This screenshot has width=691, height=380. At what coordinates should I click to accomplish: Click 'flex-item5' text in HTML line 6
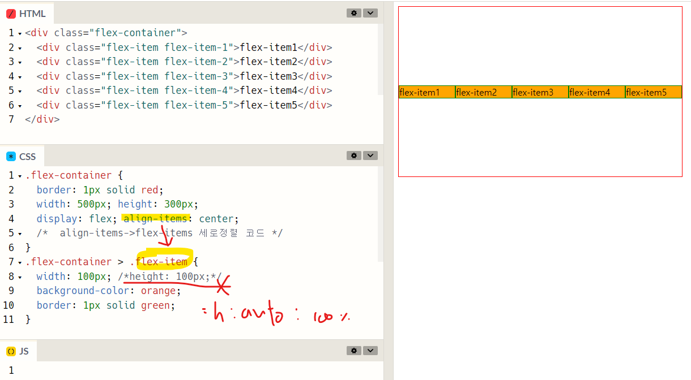[268, 105]
